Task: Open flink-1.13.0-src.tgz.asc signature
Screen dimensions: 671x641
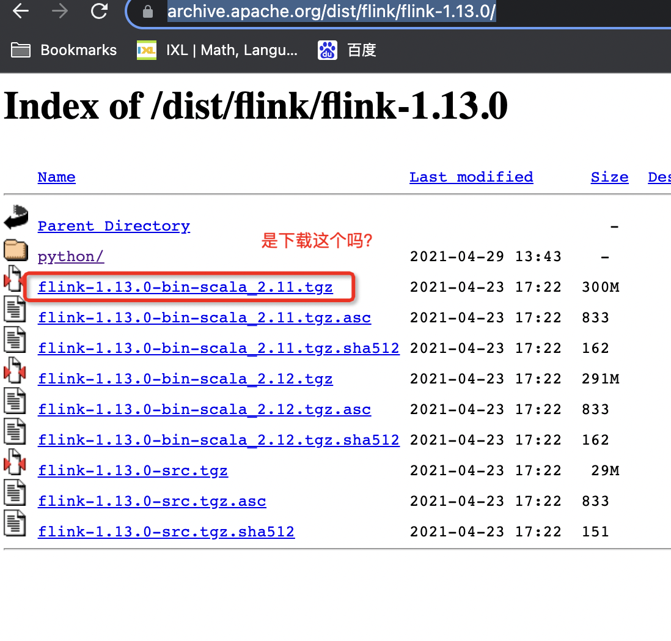Action: pos(152,501)
